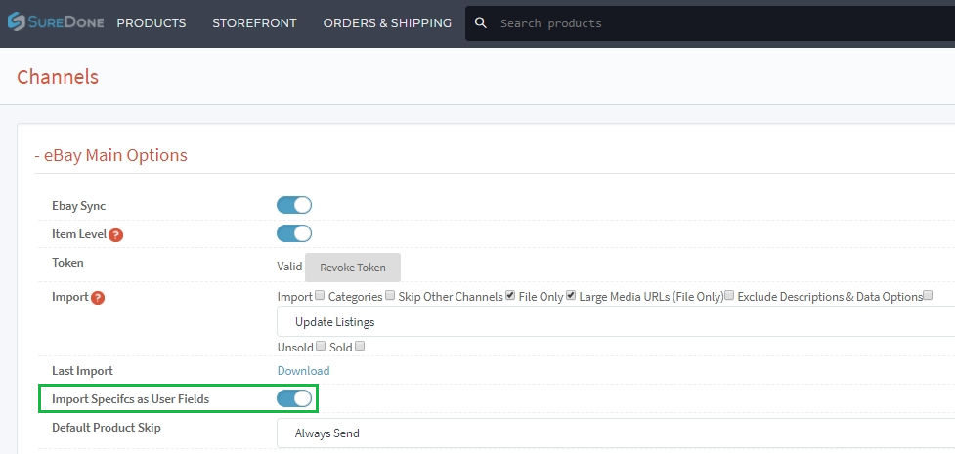Viewport: 955px width, 454px height.
Task: Check Exclude Descriptions & Data Options checkbox
Action: 928,296
